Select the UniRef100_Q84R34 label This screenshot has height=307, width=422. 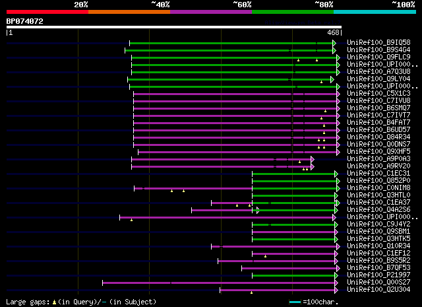[x=378, y=137]
